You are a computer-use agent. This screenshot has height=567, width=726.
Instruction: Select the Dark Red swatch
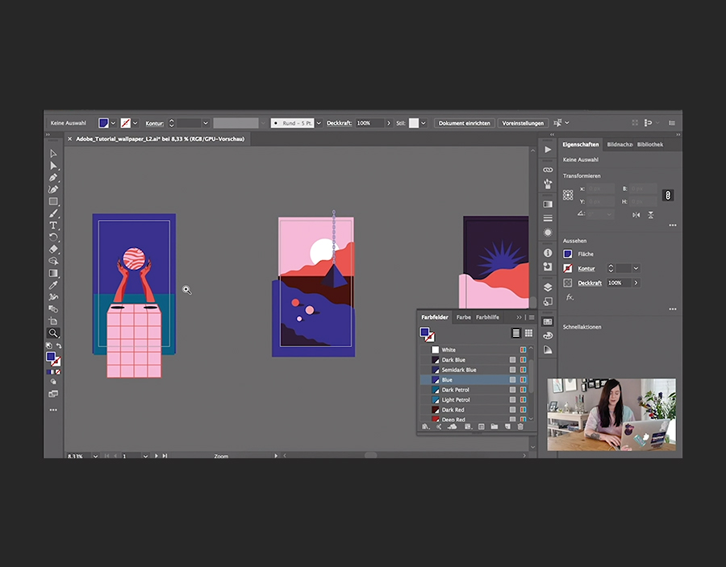(475, 409)
